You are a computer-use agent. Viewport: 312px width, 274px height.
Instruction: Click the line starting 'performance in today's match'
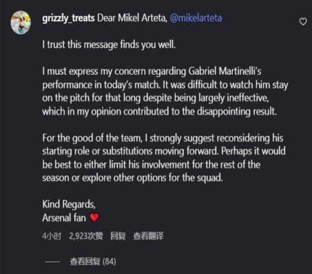click(x=165, y=85)
